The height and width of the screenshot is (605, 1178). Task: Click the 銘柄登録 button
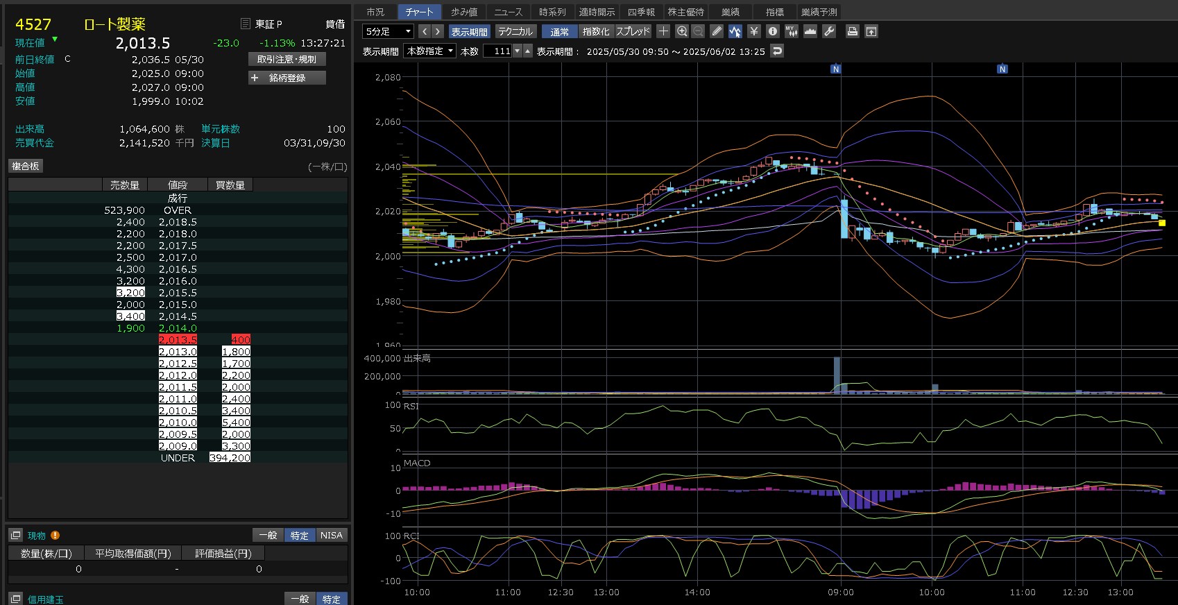click(x=287, y=78)
